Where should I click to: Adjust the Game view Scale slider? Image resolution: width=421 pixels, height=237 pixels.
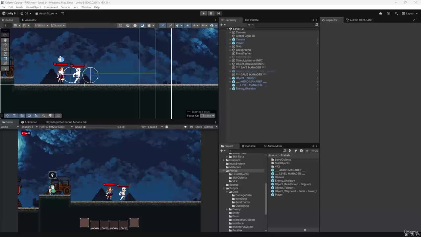pos(100,127)
